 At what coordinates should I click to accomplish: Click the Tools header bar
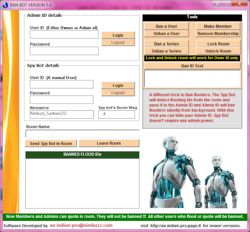tap(192, 17)
